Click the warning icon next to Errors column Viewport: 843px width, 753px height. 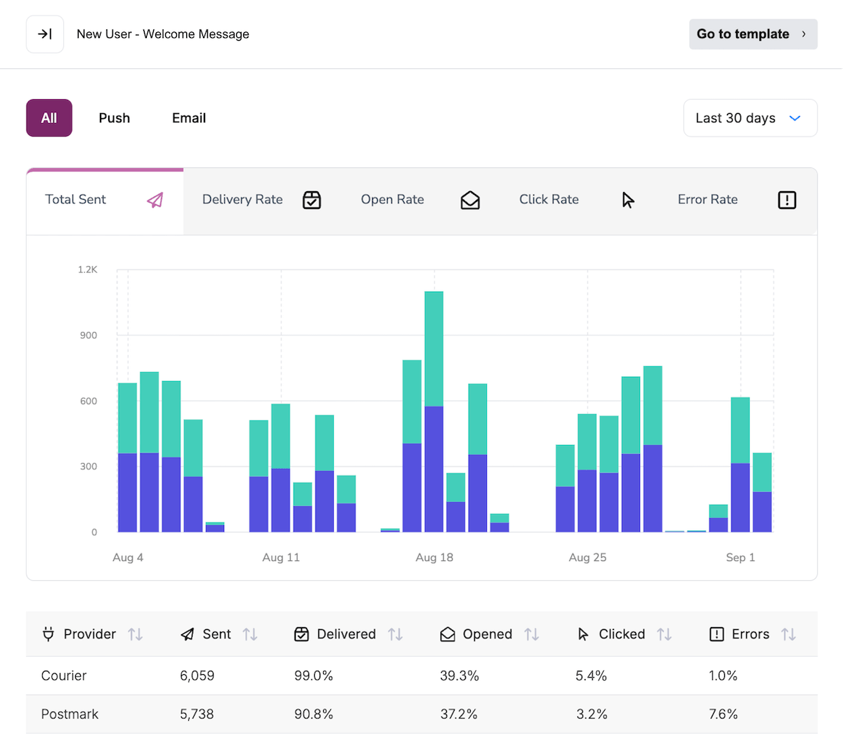(717, 633)
